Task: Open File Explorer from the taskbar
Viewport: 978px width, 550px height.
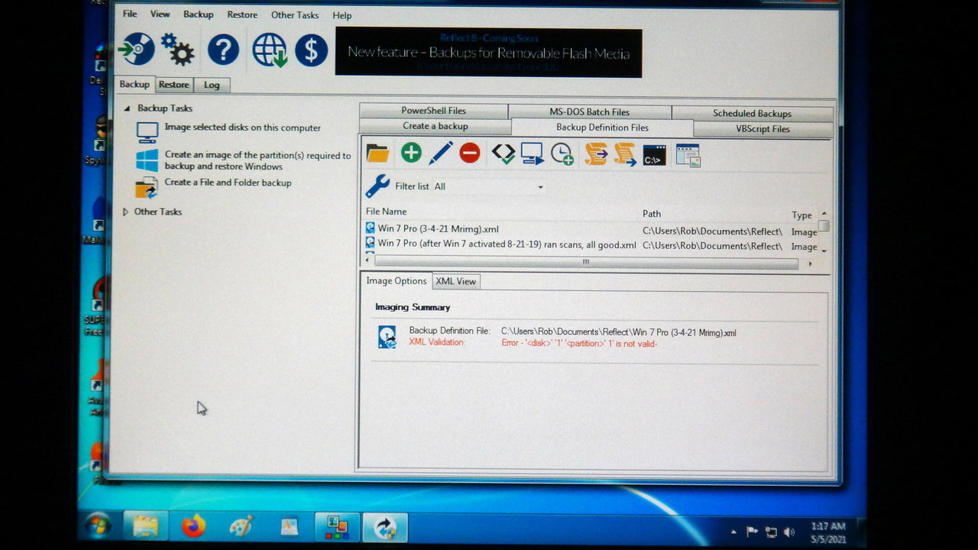Action: (x=145, y=526)
